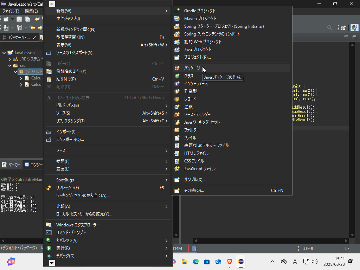Open Eclipse from the taskbar
This screenshot has height=270, width=360.
pos(240,262)
